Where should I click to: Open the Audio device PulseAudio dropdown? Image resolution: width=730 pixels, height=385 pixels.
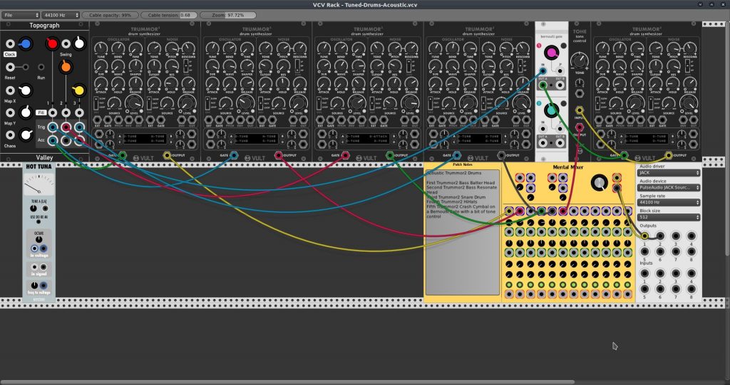pos(669,187)
